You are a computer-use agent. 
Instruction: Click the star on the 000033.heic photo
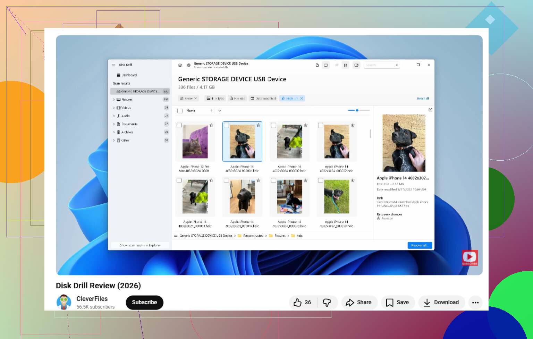click(211, 180)
